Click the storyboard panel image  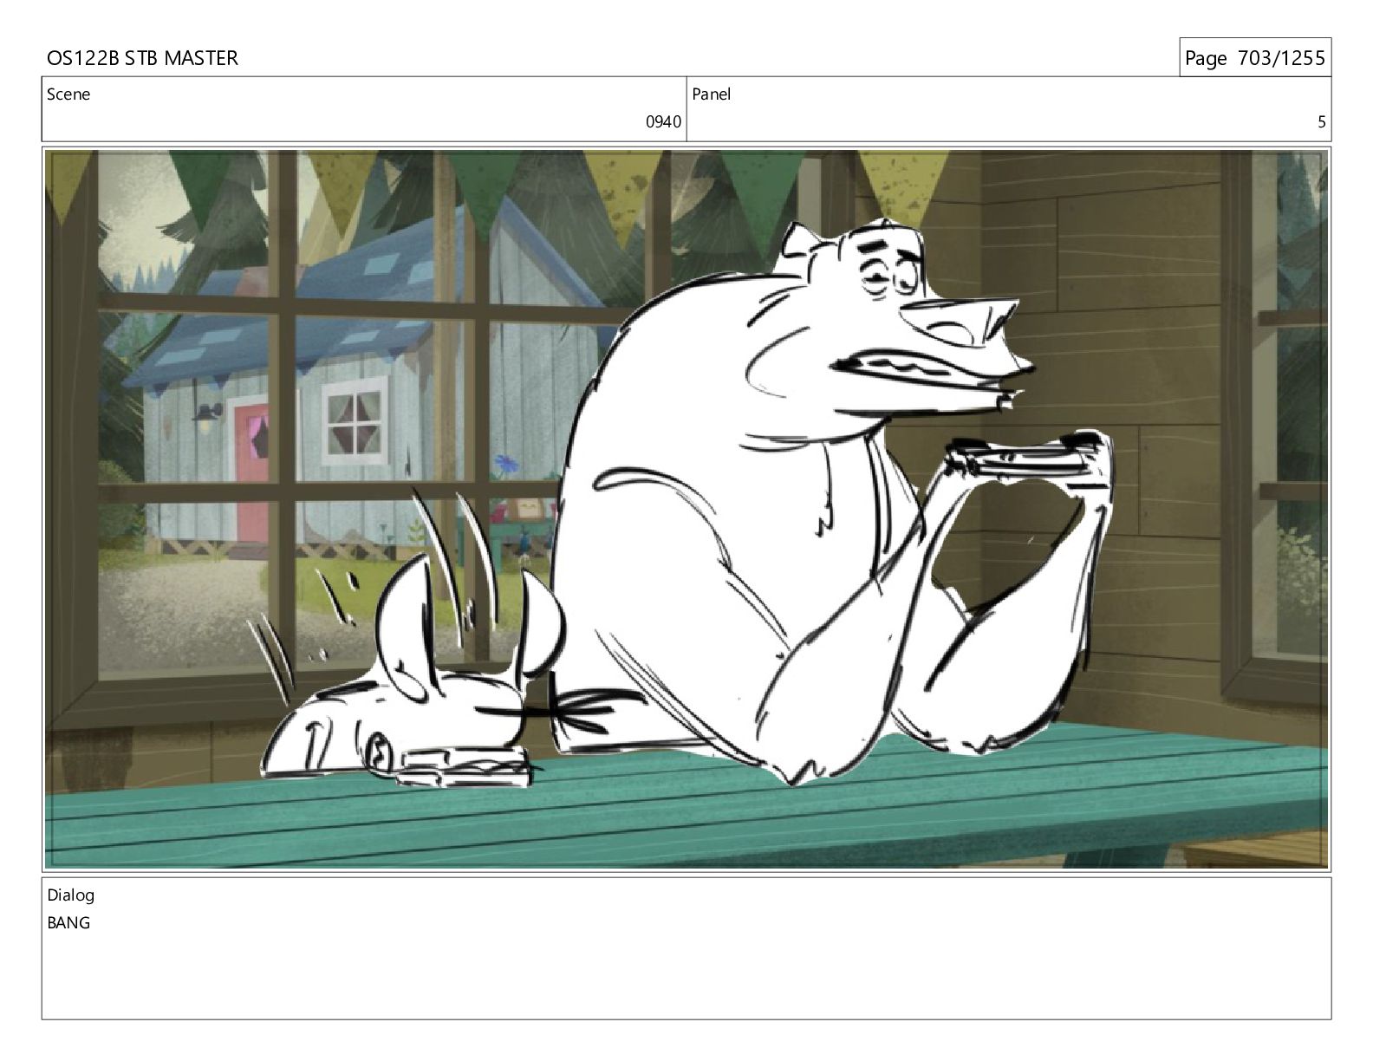[686, 509]
